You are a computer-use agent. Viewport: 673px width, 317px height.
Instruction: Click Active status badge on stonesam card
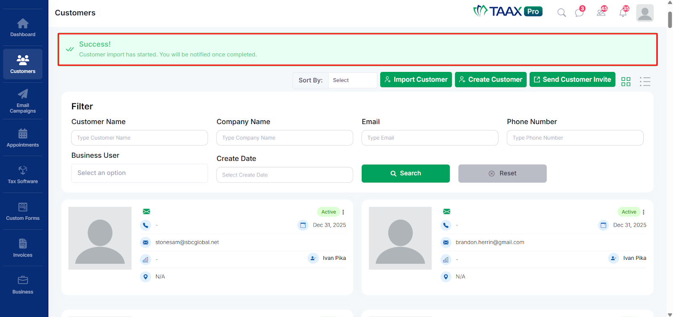pos(329,212)
